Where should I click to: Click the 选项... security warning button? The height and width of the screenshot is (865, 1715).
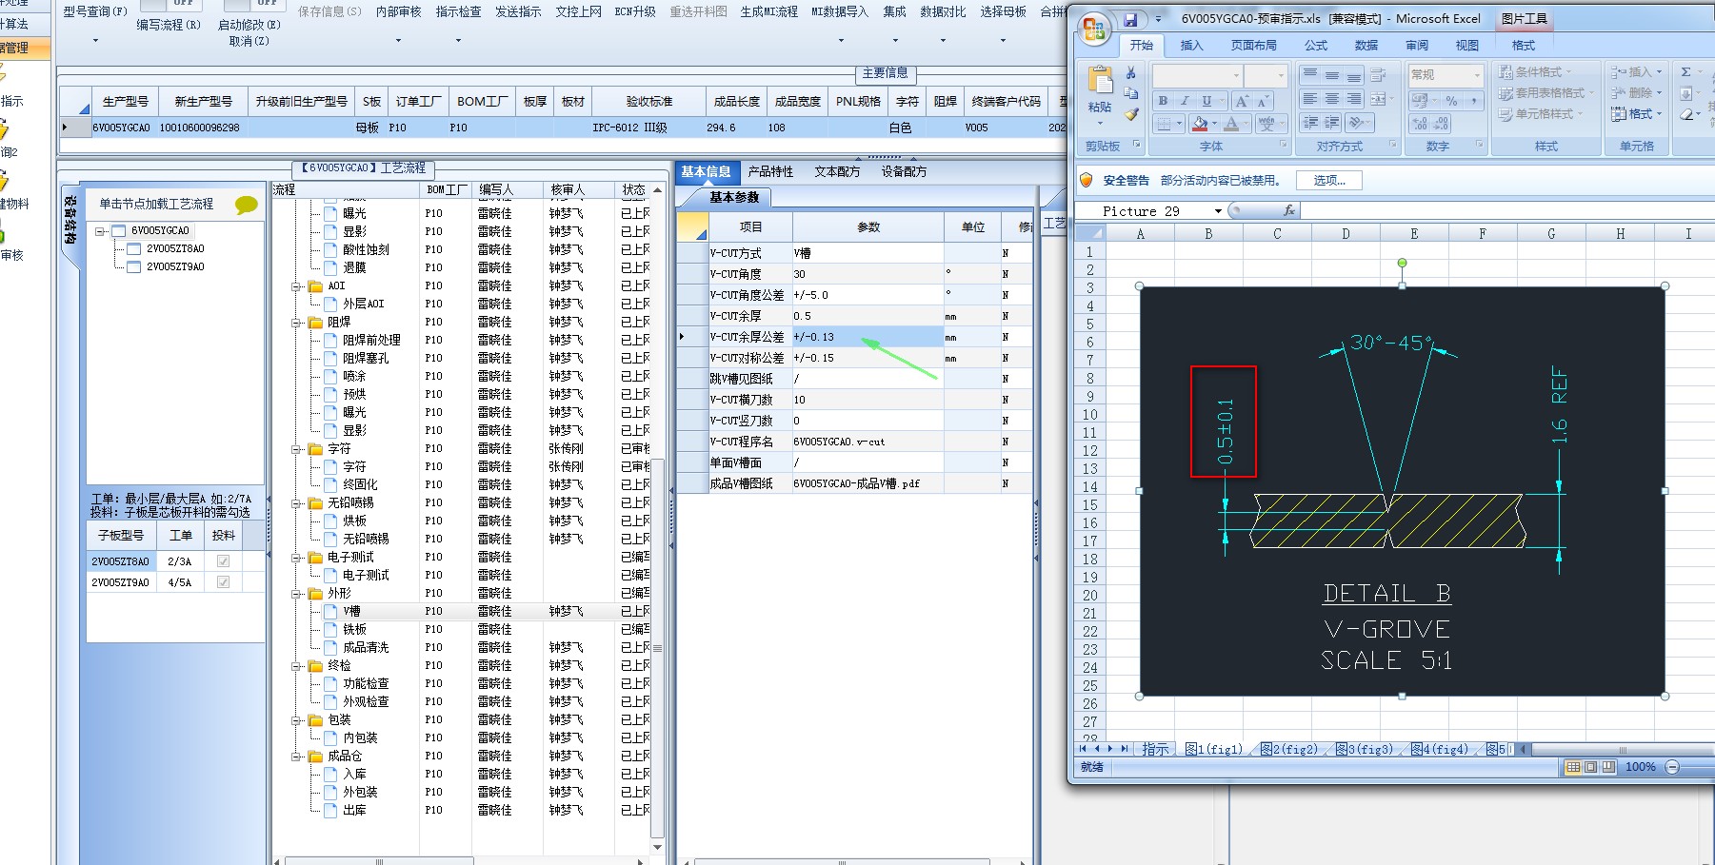(1329, 181)
